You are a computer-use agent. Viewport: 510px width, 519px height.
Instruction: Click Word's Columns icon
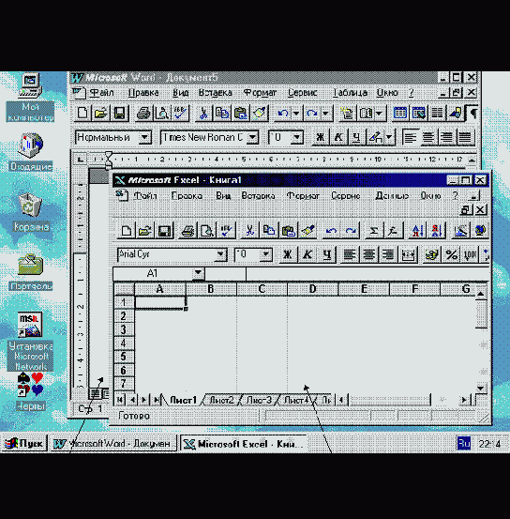[x=437, y=114]
